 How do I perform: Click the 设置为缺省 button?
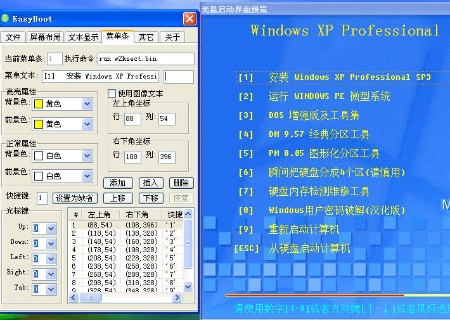tap(75, 198)
